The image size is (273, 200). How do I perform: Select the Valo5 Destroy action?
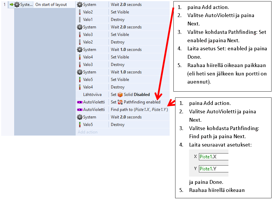click(x=118, y=125)
